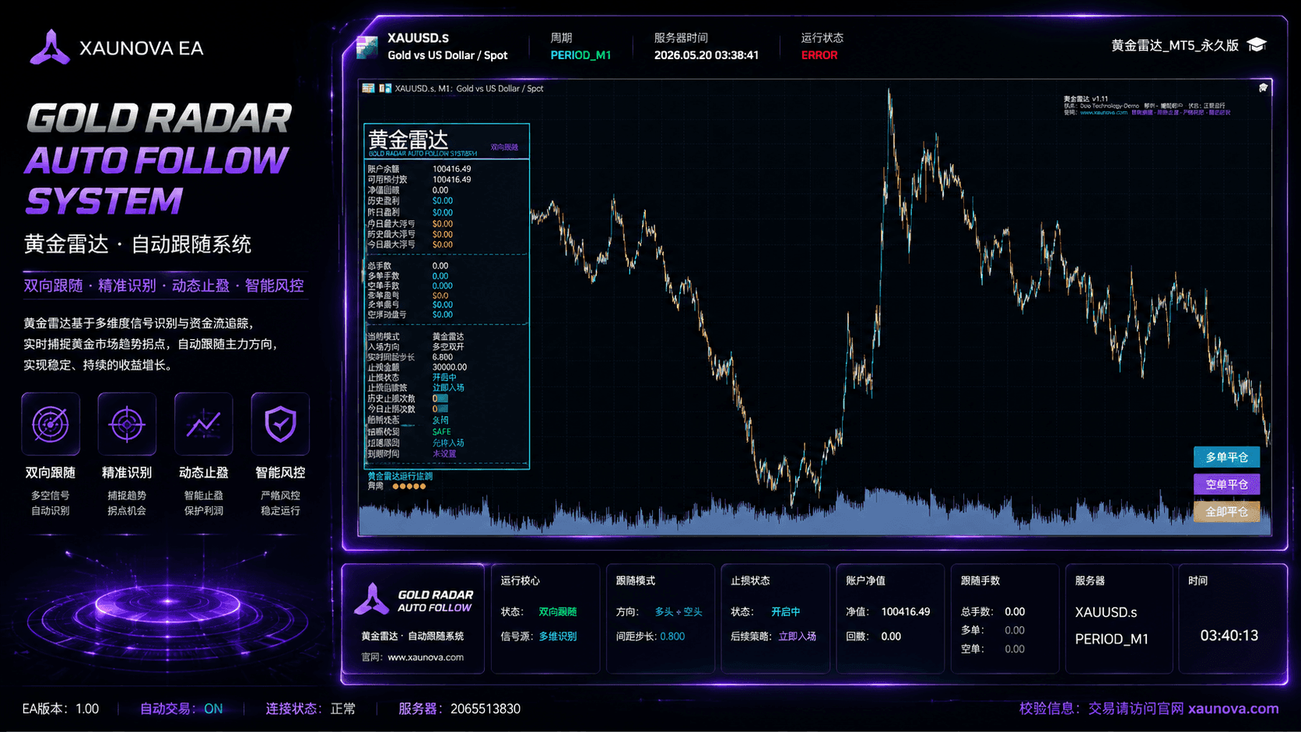The image size is (1301, 732).
Task: Open the xaunova.com link in bottom-right footer
Action: [1233, 709]
